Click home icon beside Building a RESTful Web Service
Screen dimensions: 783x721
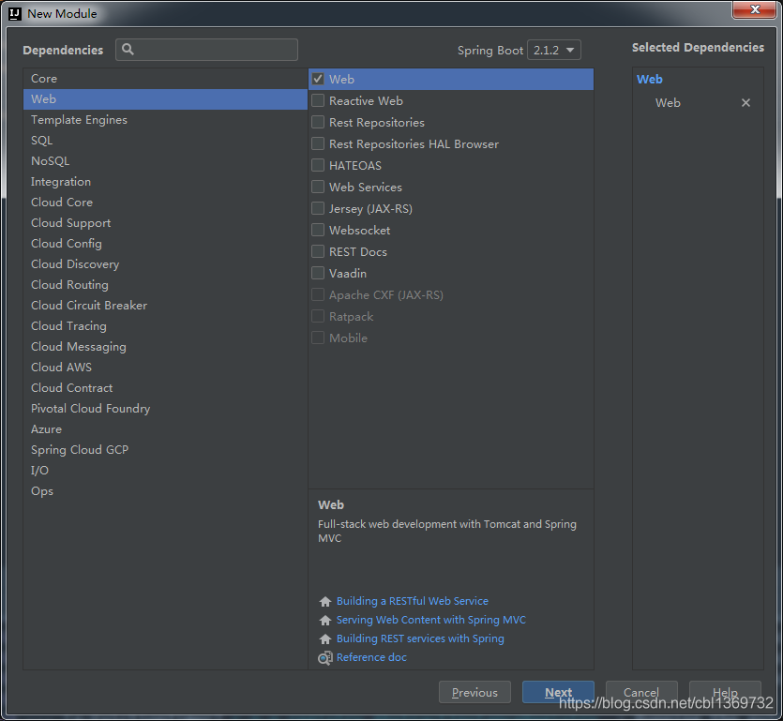click(325, 602)
